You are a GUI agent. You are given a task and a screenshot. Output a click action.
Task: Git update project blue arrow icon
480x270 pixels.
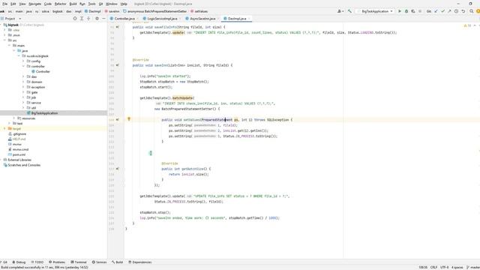click(x=436, y=11)
